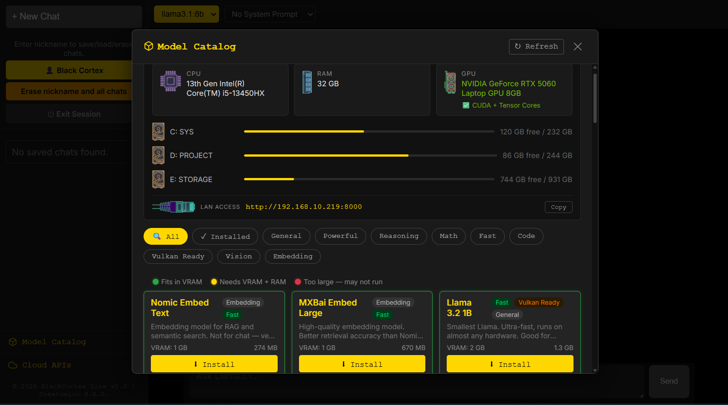Screen dimensions: 728x405
Task: Click the CPU chip icon
Action: click(170, 81)
